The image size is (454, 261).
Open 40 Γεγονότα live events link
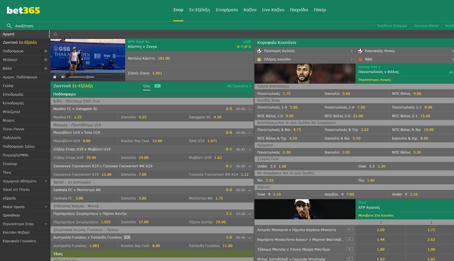(239, 86)
